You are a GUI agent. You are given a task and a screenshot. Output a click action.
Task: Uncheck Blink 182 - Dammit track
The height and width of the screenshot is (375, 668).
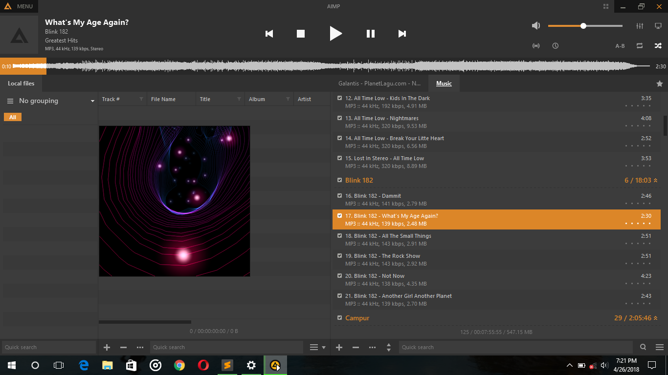[x=340, y=196]
